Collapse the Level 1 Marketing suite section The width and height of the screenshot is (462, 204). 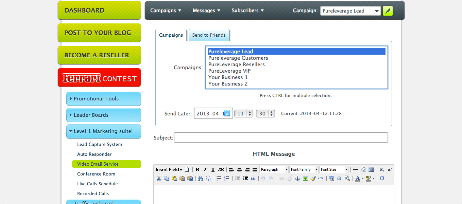pos(104,131)
